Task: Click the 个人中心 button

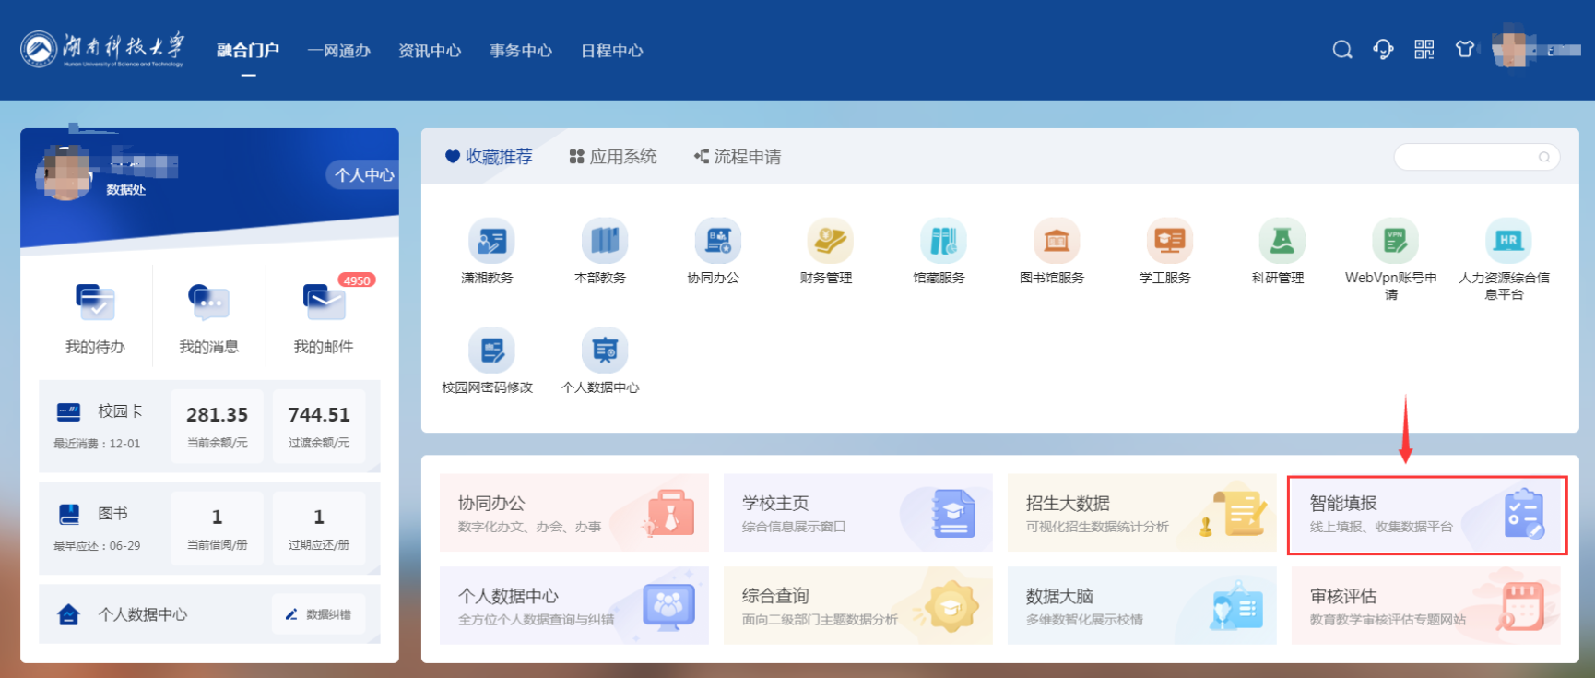Action: tap(363, 174)
